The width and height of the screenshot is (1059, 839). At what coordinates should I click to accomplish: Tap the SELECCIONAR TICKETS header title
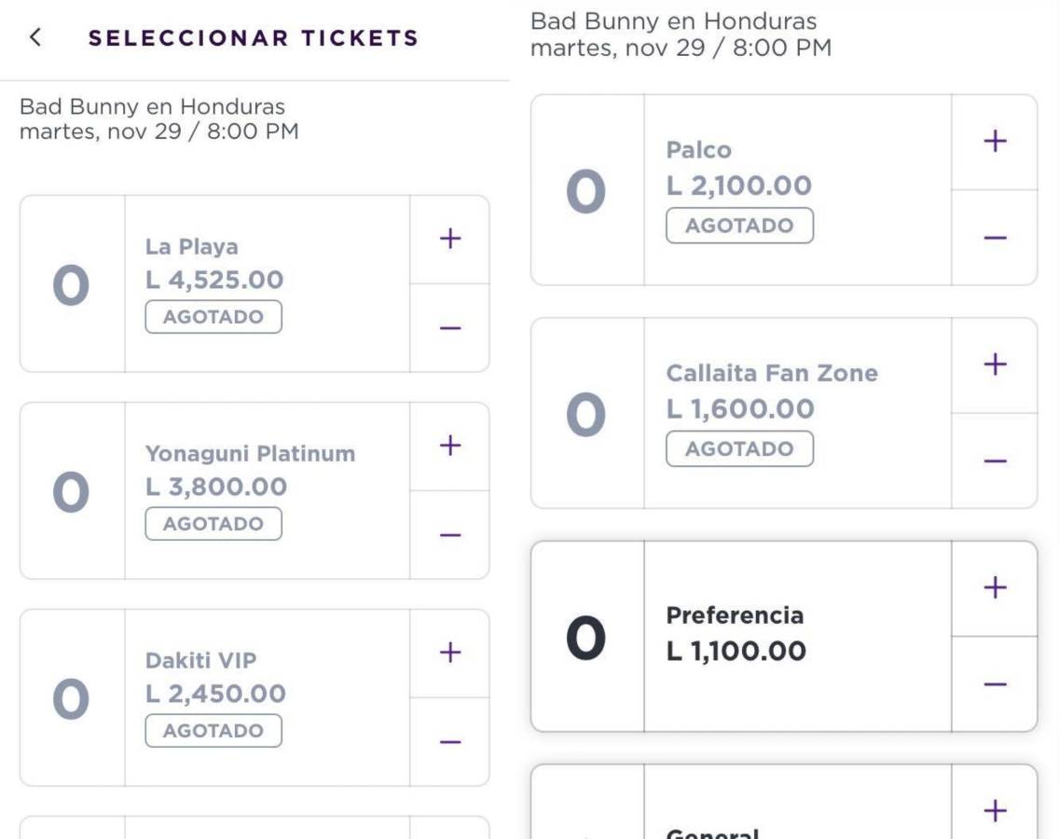pos(254,38)
